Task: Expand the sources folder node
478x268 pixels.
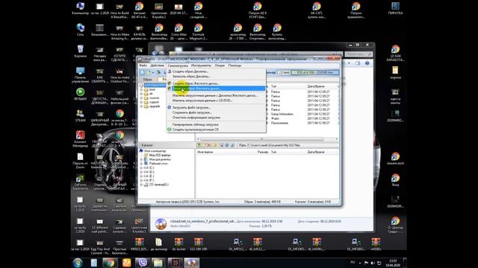Action: click(141, 98)
